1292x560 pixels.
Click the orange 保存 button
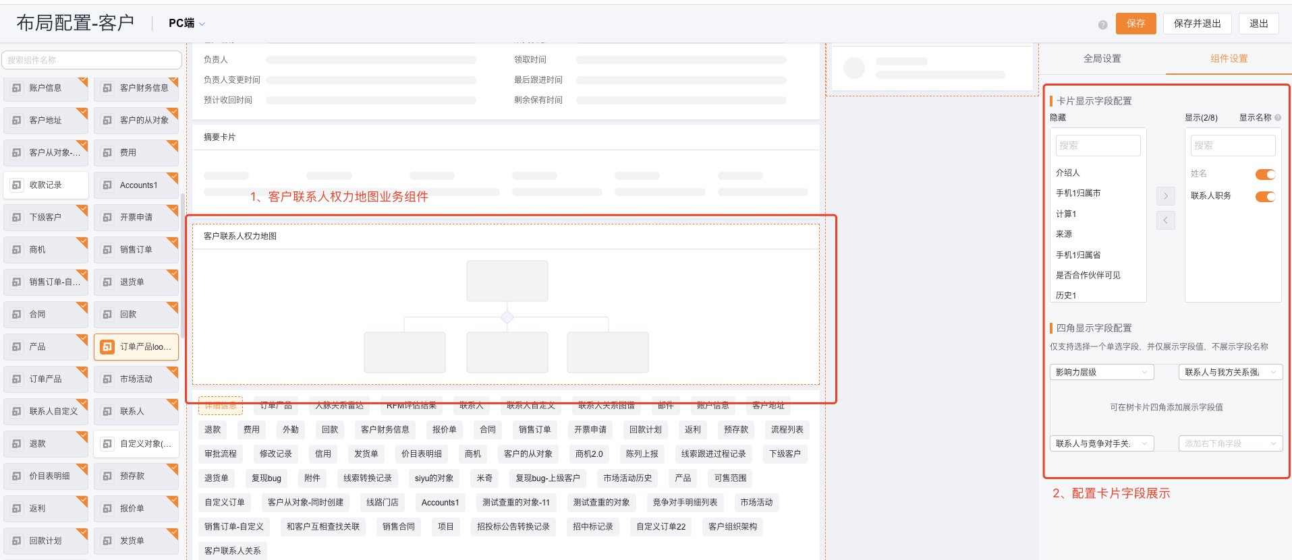coord(1135,24)
